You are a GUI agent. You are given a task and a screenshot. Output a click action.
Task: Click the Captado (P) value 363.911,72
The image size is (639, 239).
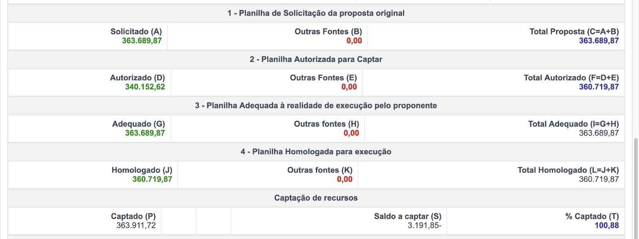coord(136,225)
